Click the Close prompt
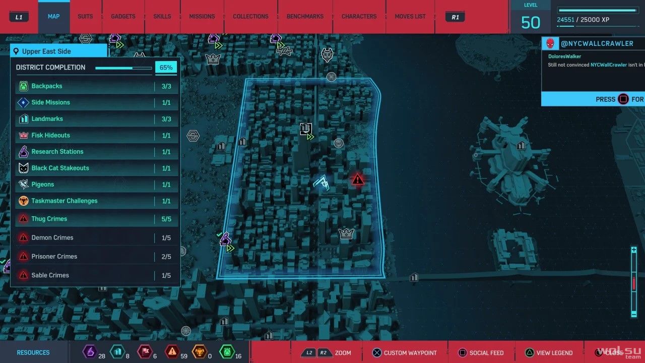Viewport: 645px width, 363px height. tap(609, 353)
